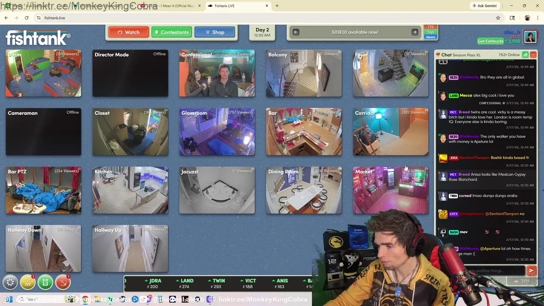Click username SentientTampon in chat
The image size is (544, 306).
(475, 158)
